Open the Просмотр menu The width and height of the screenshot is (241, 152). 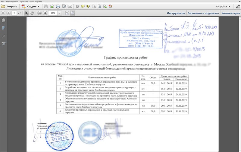coord(23,2)
